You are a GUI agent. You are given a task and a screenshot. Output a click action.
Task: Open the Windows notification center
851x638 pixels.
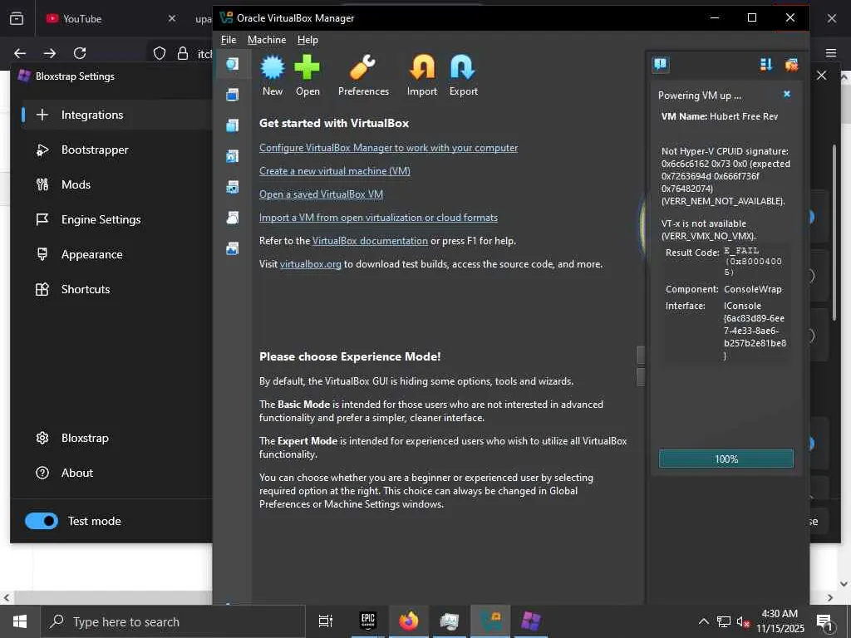(x=825, y=622)
